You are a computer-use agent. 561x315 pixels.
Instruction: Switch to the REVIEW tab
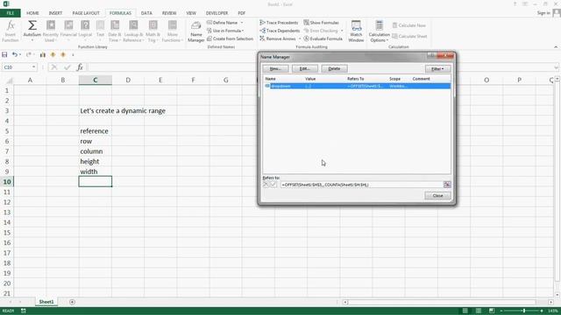click(x=169, y=13)
